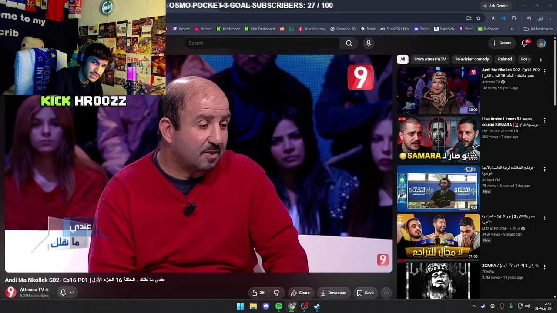
Task: Expand overflow bookmarks chevron
Action: click(x=512, y=29)
